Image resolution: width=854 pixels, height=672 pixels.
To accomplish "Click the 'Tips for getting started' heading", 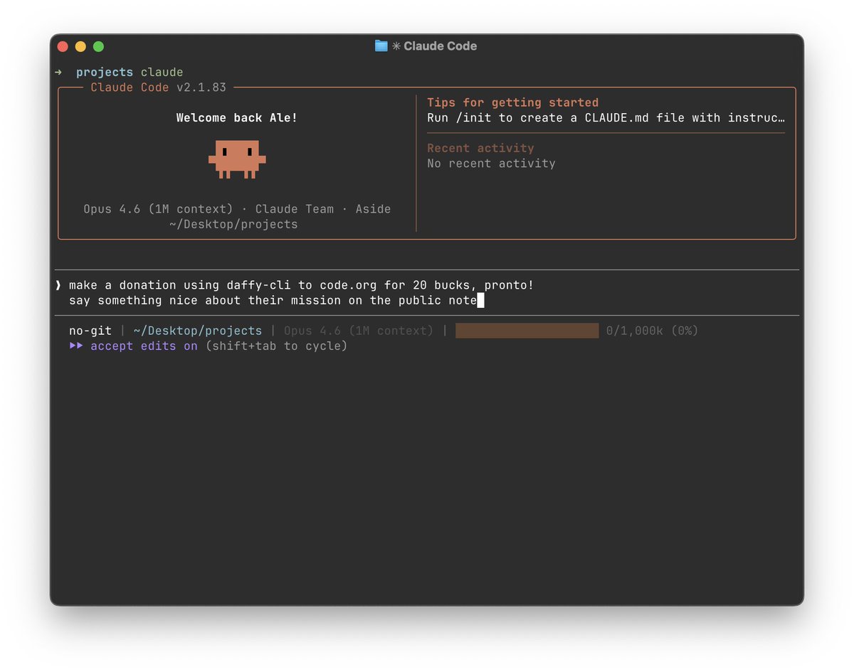I will [x=512, y=102].
